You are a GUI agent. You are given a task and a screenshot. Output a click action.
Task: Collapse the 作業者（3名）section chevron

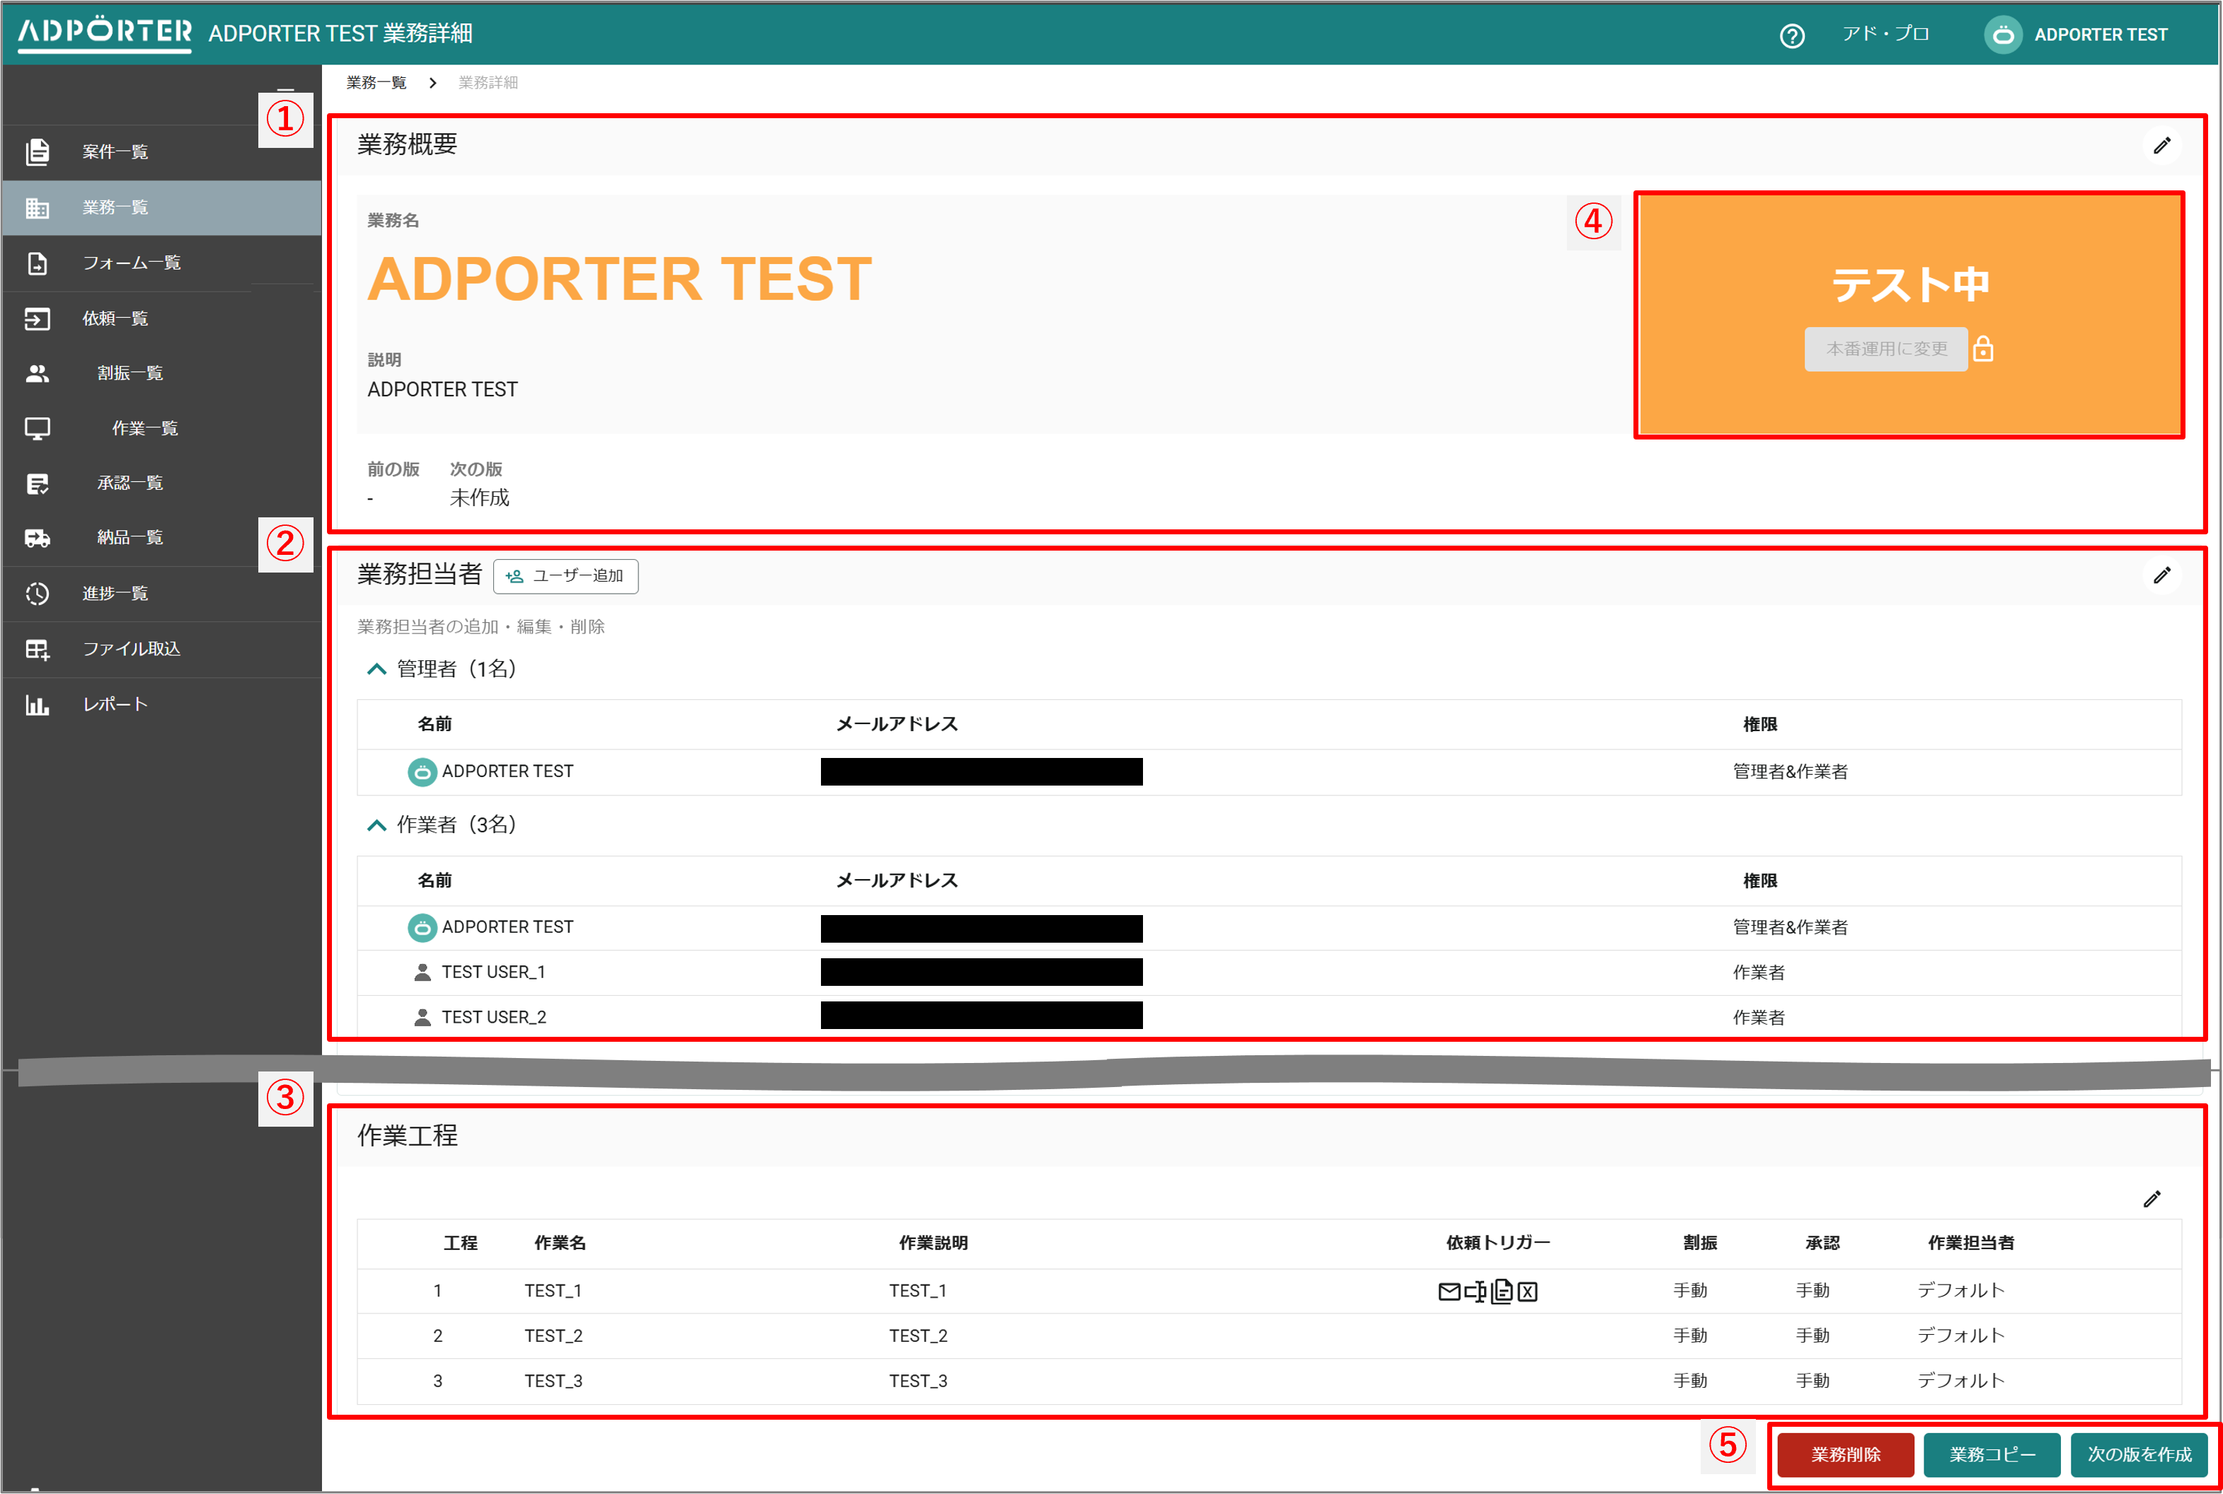(377, 825)
